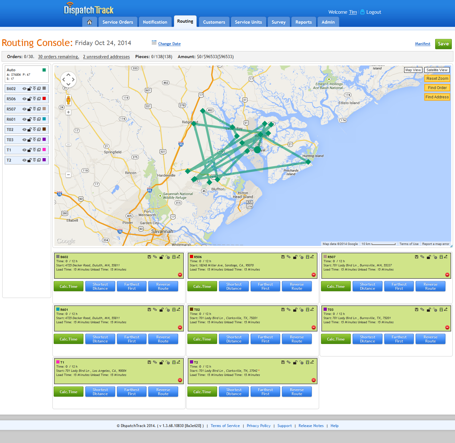This screenshot has height=443, width=455.
Task: Toggle the lock for route T1 in sidebar
Action: point(29,150)
